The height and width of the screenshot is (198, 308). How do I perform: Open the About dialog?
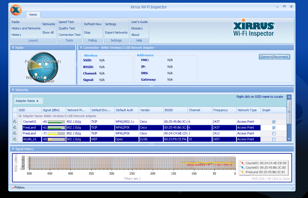coord(135,35)
